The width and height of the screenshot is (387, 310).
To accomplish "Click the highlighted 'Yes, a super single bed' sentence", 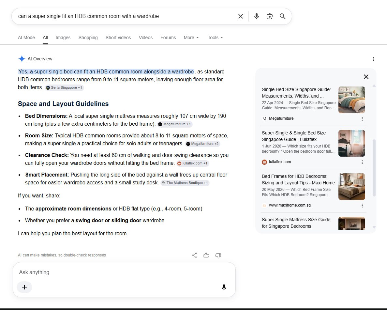I will [106, 72].
